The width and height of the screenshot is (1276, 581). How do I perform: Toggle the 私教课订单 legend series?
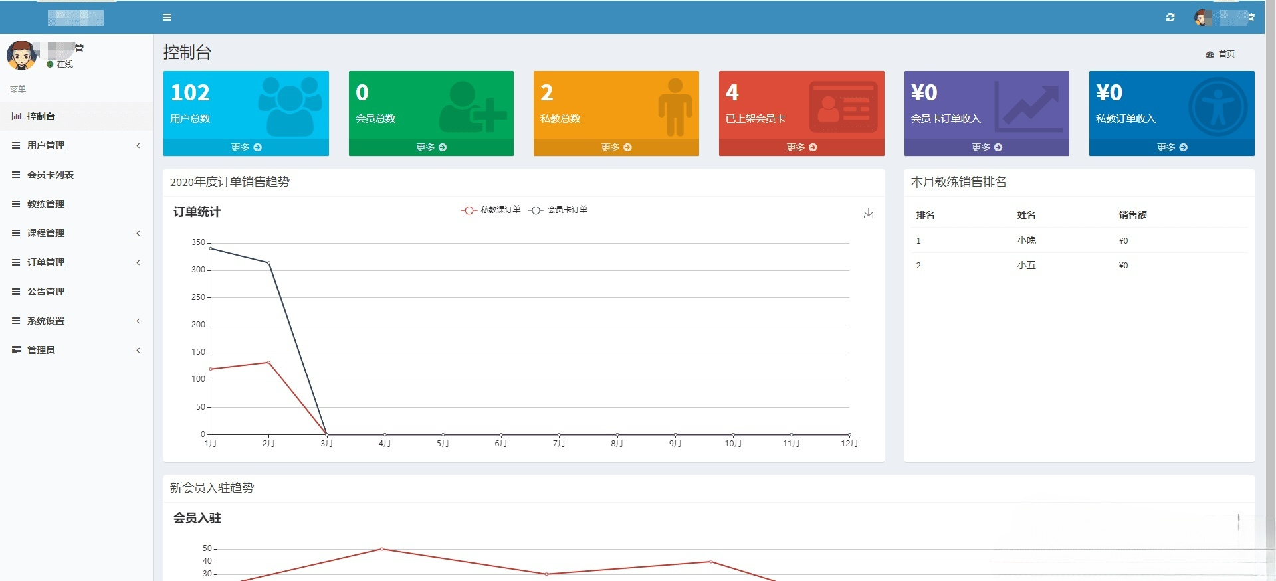coord(491,210)
